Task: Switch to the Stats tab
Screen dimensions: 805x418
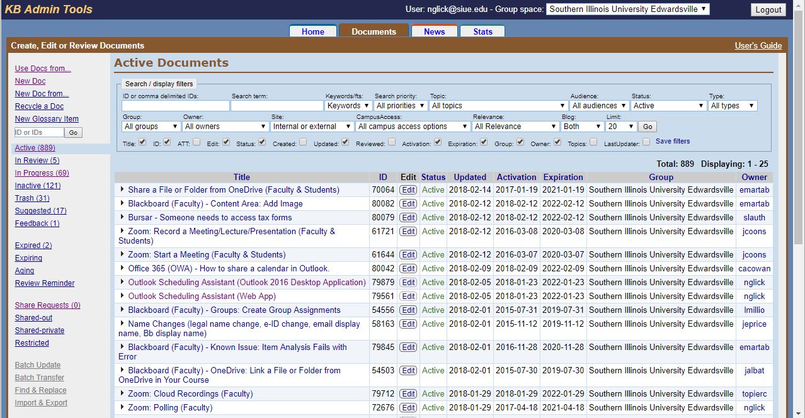Action: pyautogui.click(x=482, y=31)
